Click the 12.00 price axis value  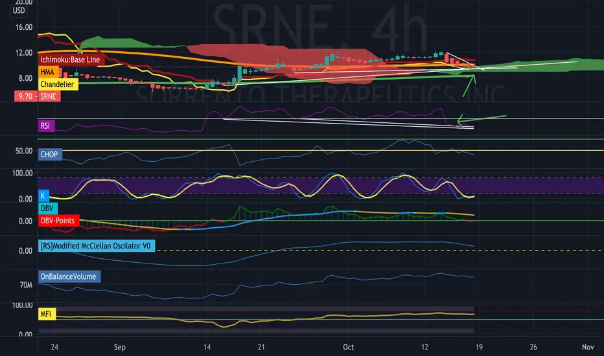pos(24,52)
